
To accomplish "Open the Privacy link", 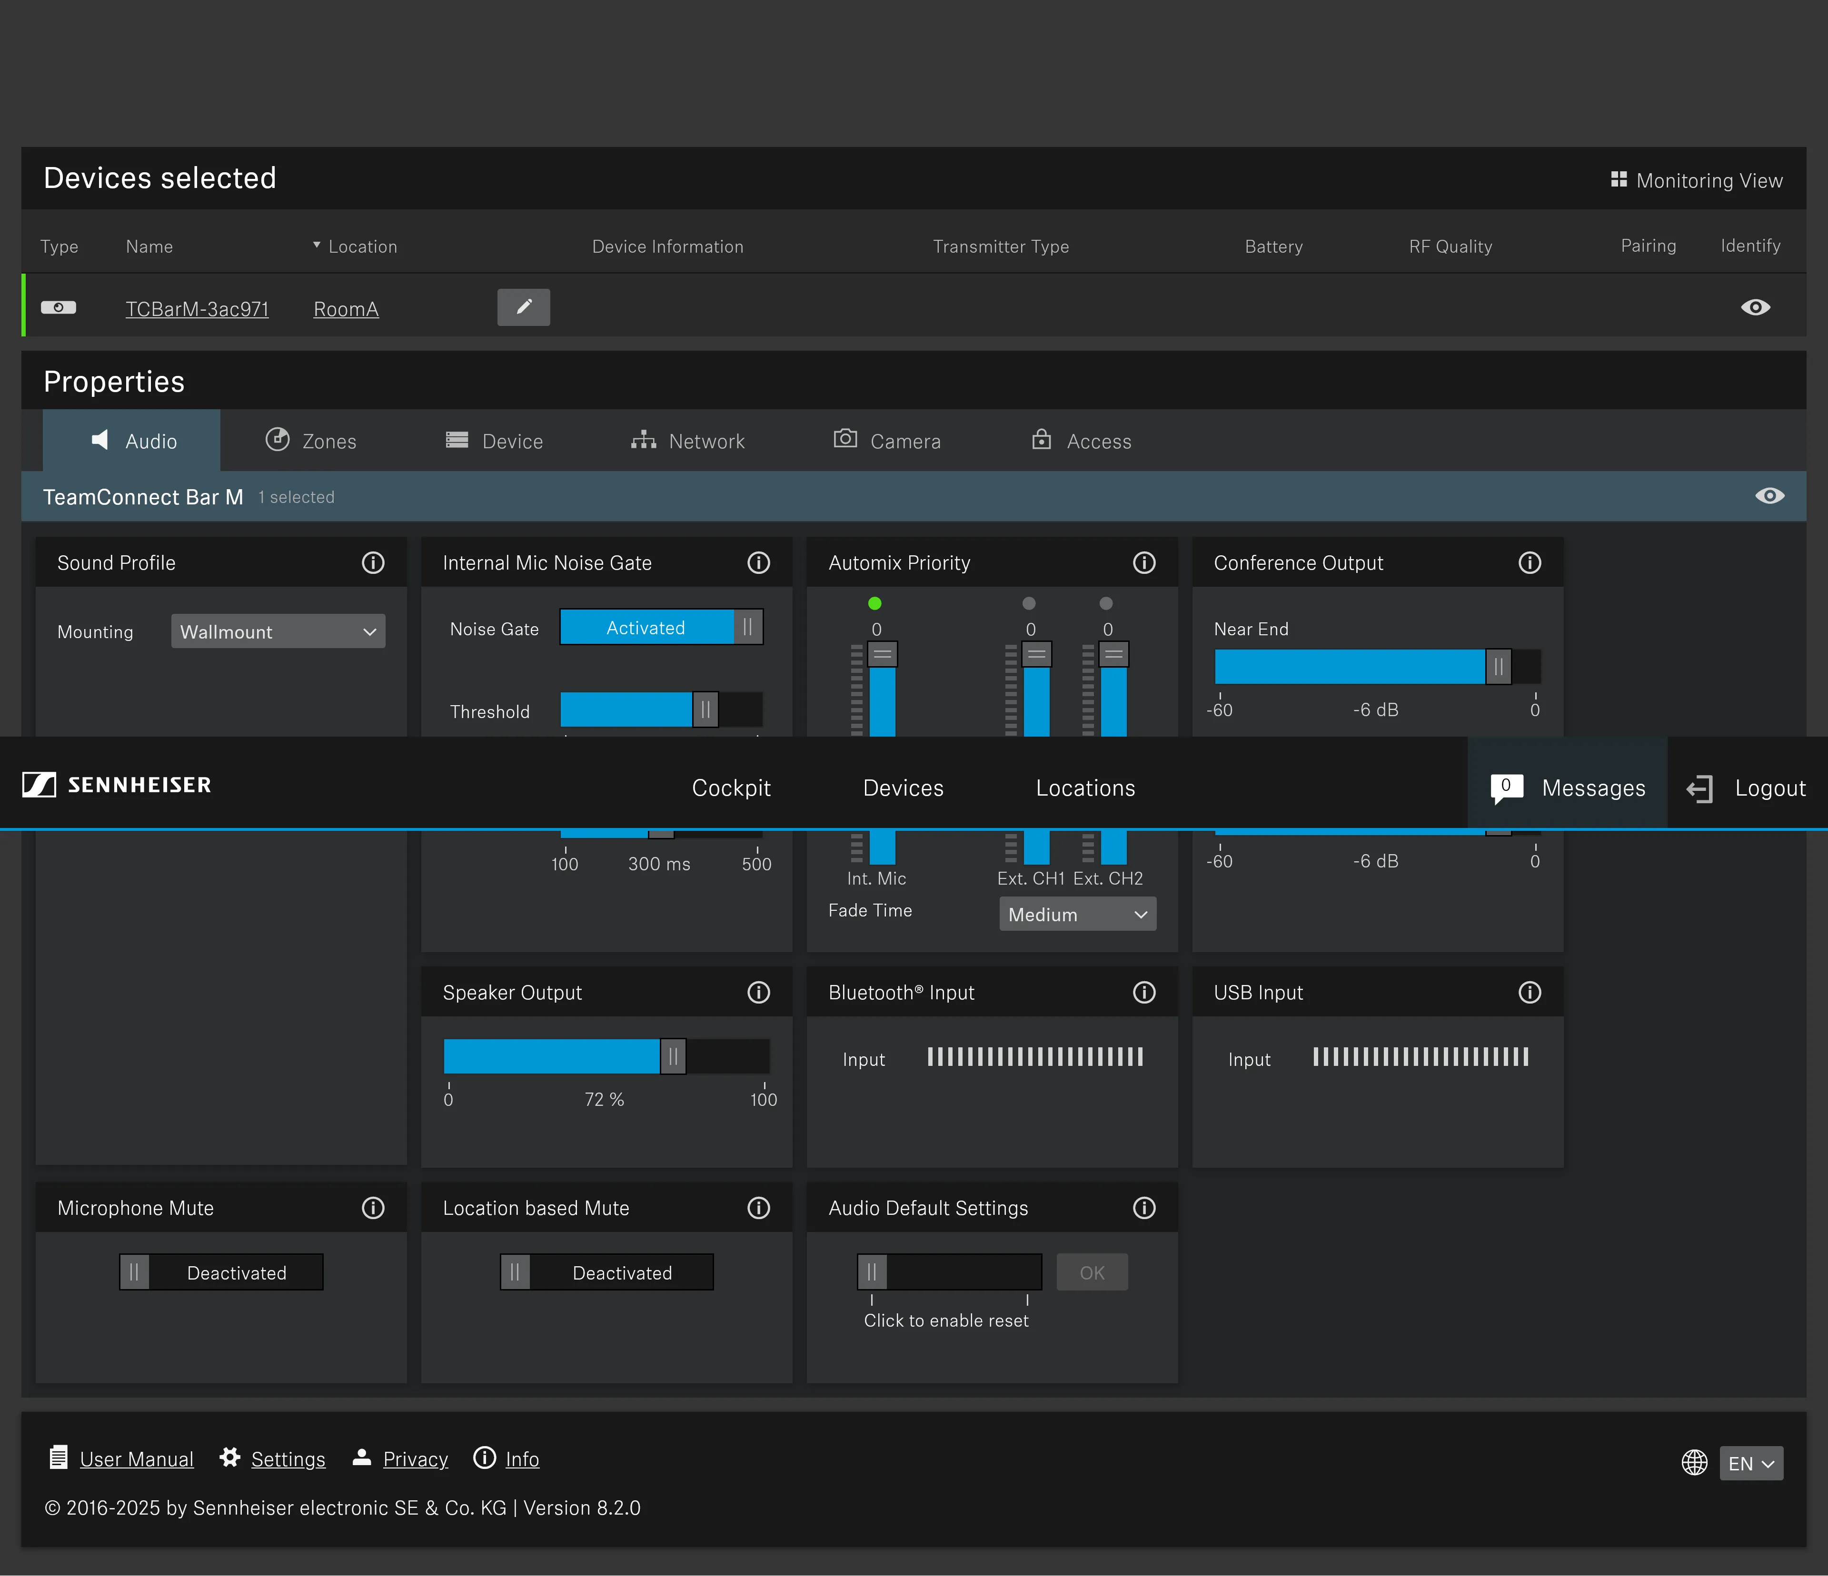I will tap(416, 1458).
